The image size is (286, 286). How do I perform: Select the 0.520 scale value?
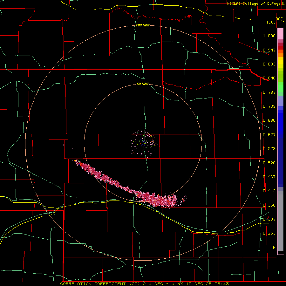pos(269,163)
